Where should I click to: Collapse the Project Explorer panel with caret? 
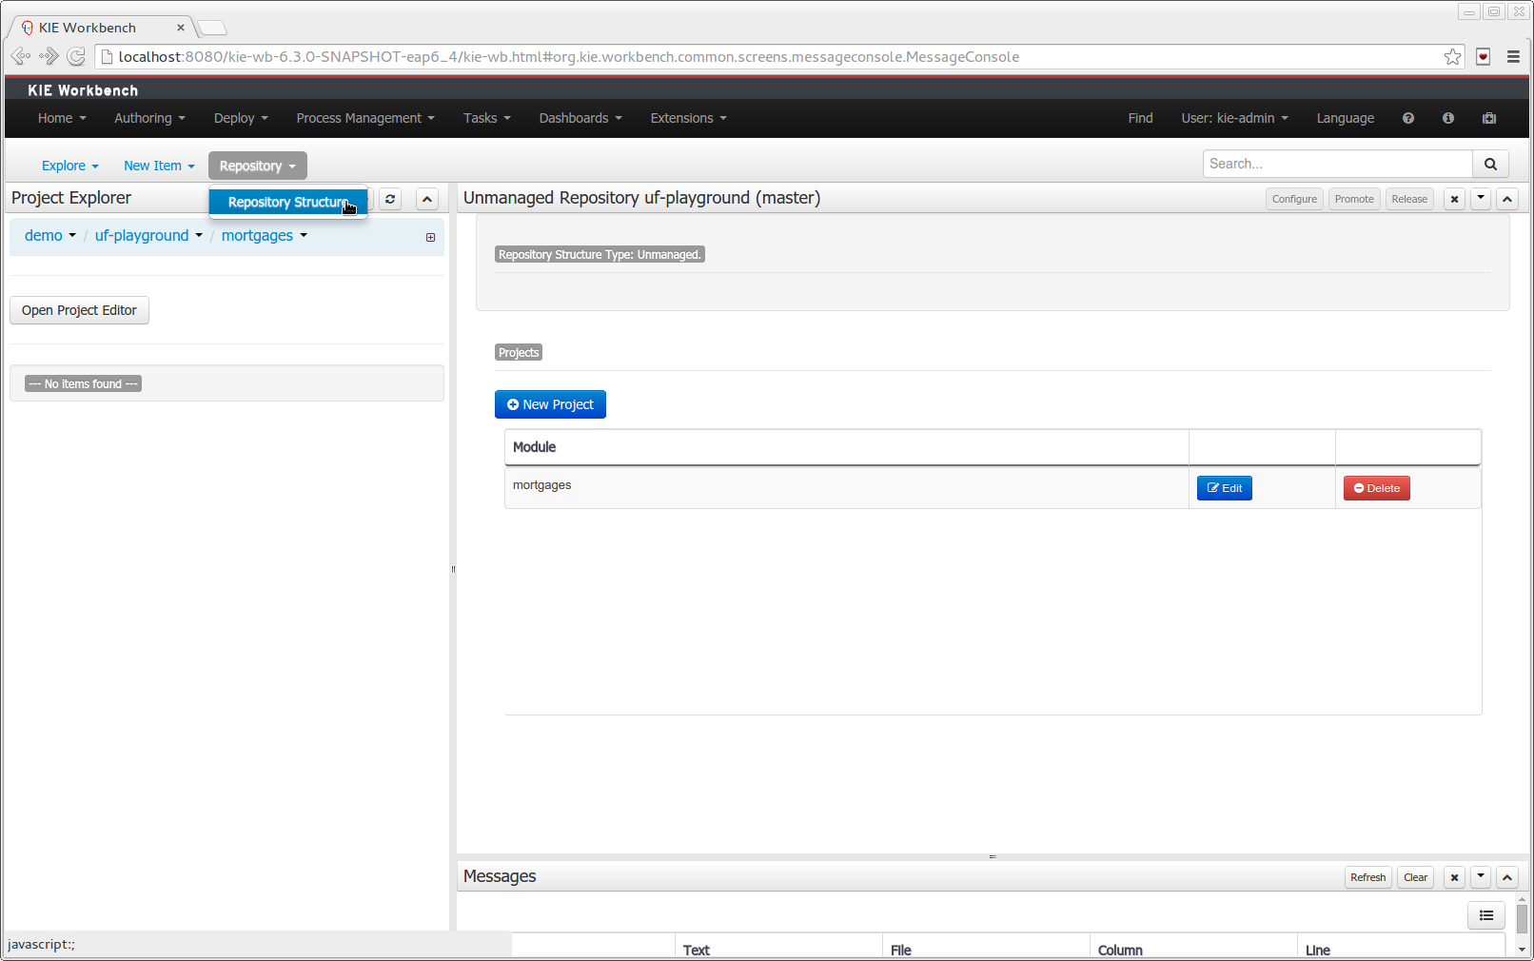point(427,199)
